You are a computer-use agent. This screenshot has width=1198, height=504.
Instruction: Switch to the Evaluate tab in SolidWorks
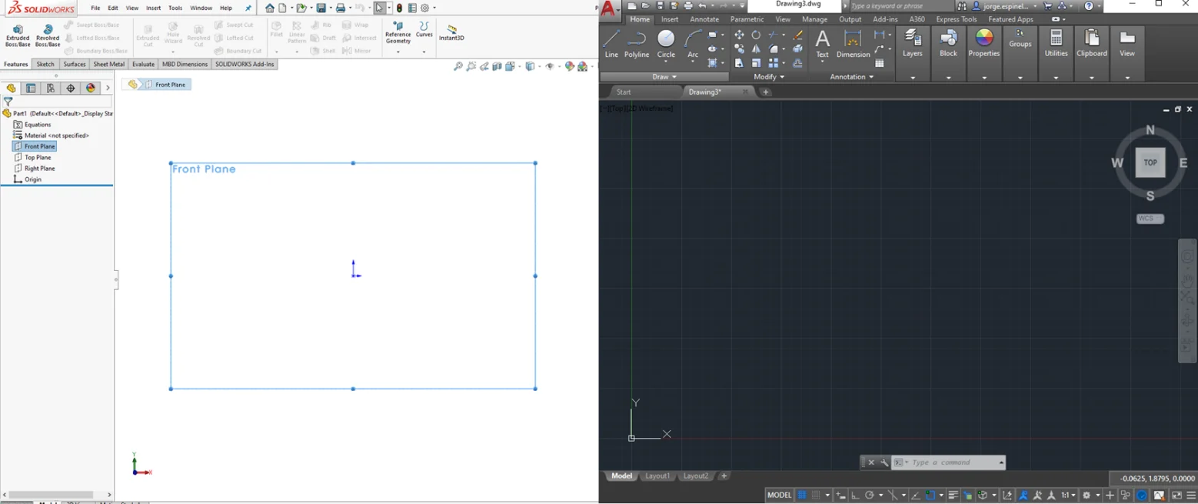143,65
